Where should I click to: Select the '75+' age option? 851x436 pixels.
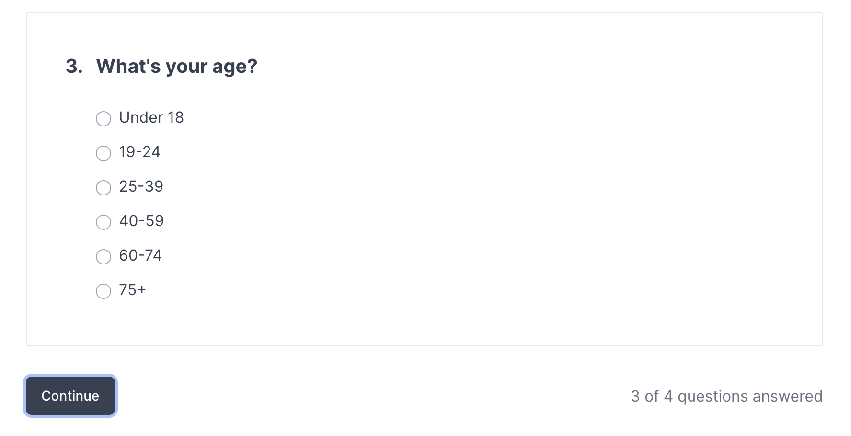pos(132,290)
